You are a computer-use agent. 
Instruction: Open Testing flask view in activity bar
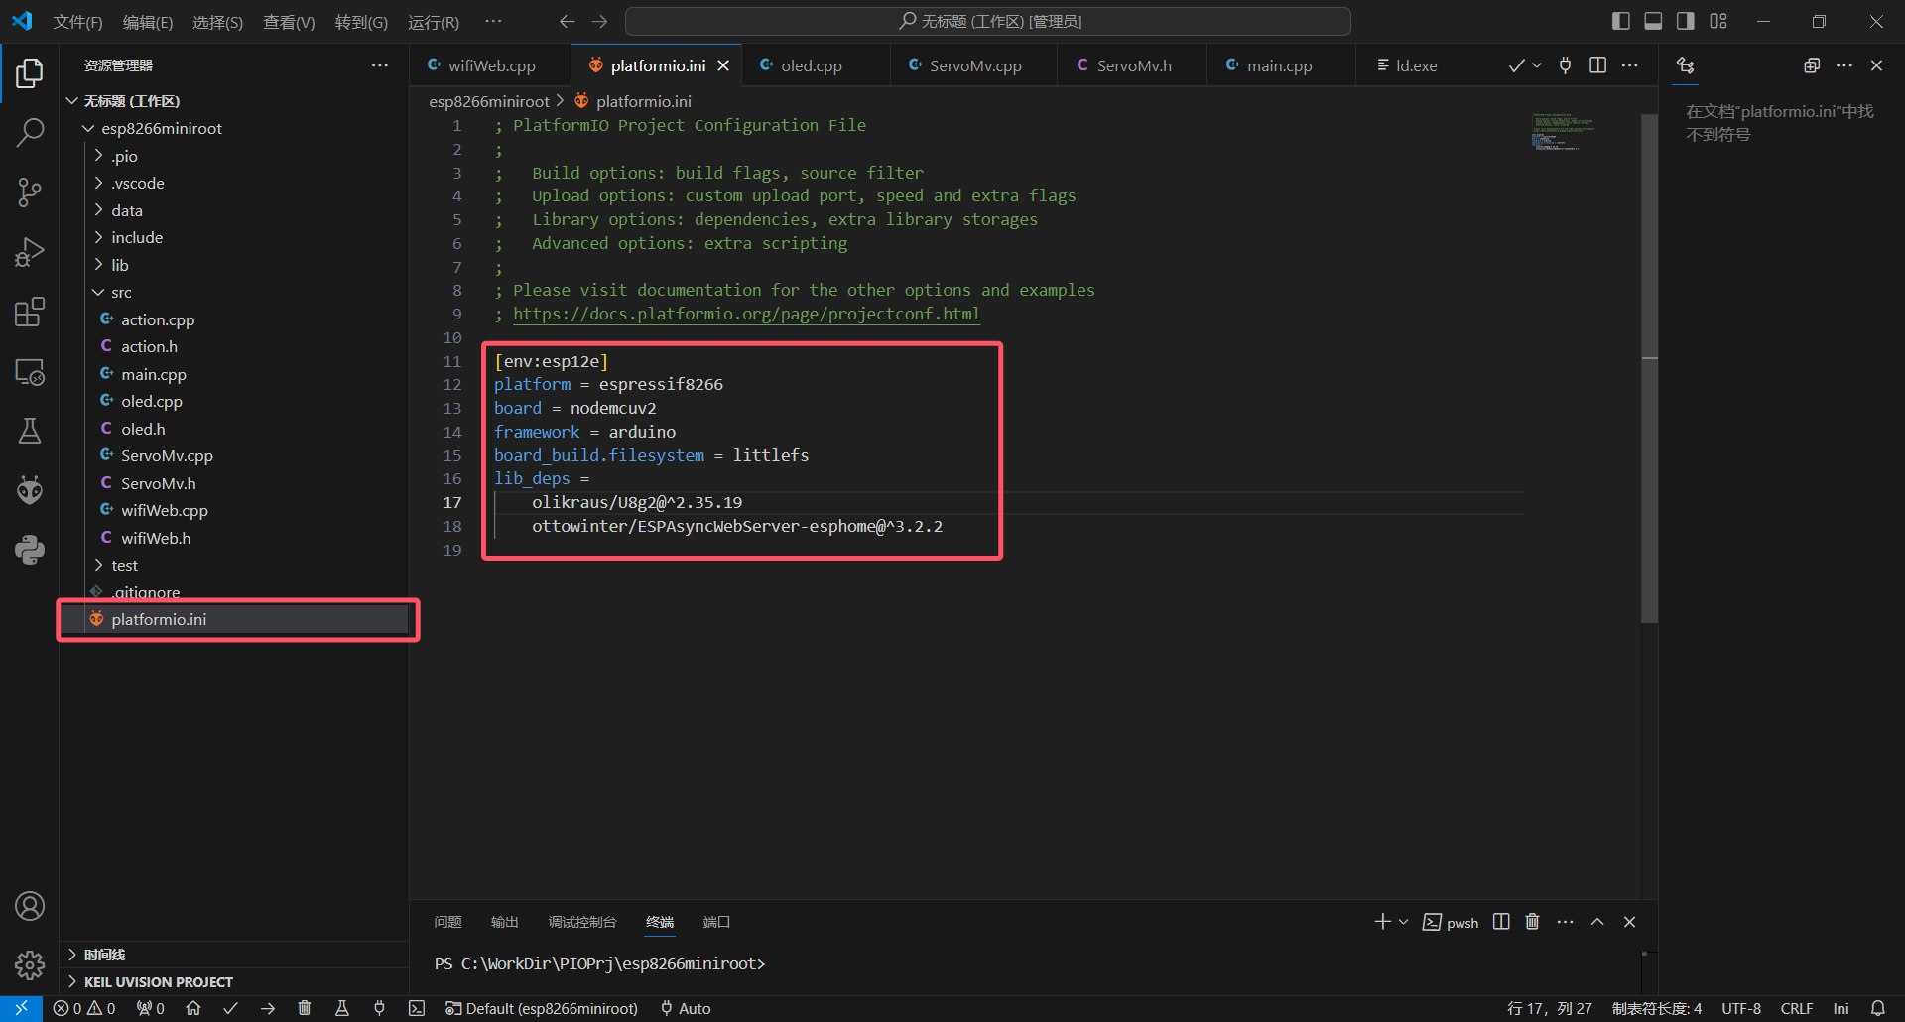[30, 431]
